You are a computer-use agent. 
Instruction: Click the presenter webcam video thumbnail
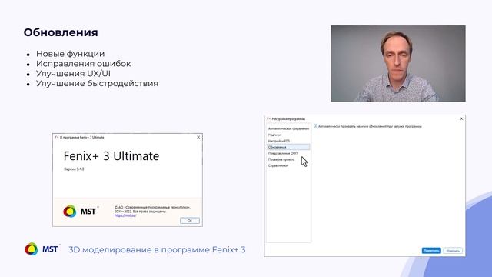(398, 63)
